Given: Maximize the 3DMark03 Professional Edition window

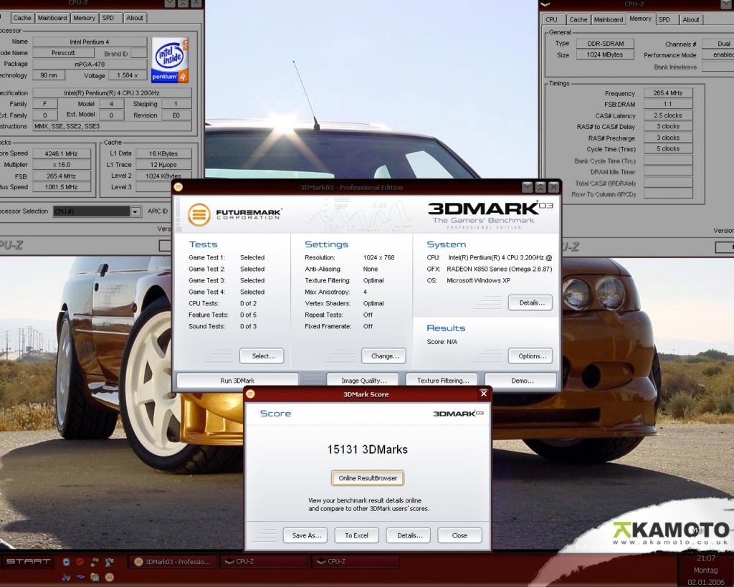Looking at the screenshot, I should point(540,187).
